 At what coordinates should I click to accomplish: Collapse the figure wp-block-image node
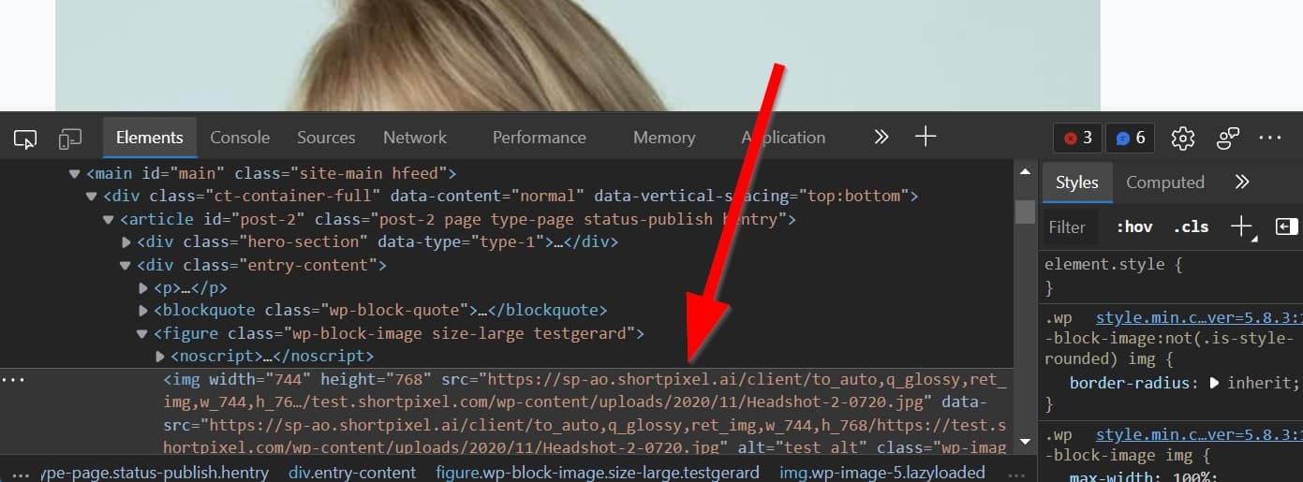[142, 333]
